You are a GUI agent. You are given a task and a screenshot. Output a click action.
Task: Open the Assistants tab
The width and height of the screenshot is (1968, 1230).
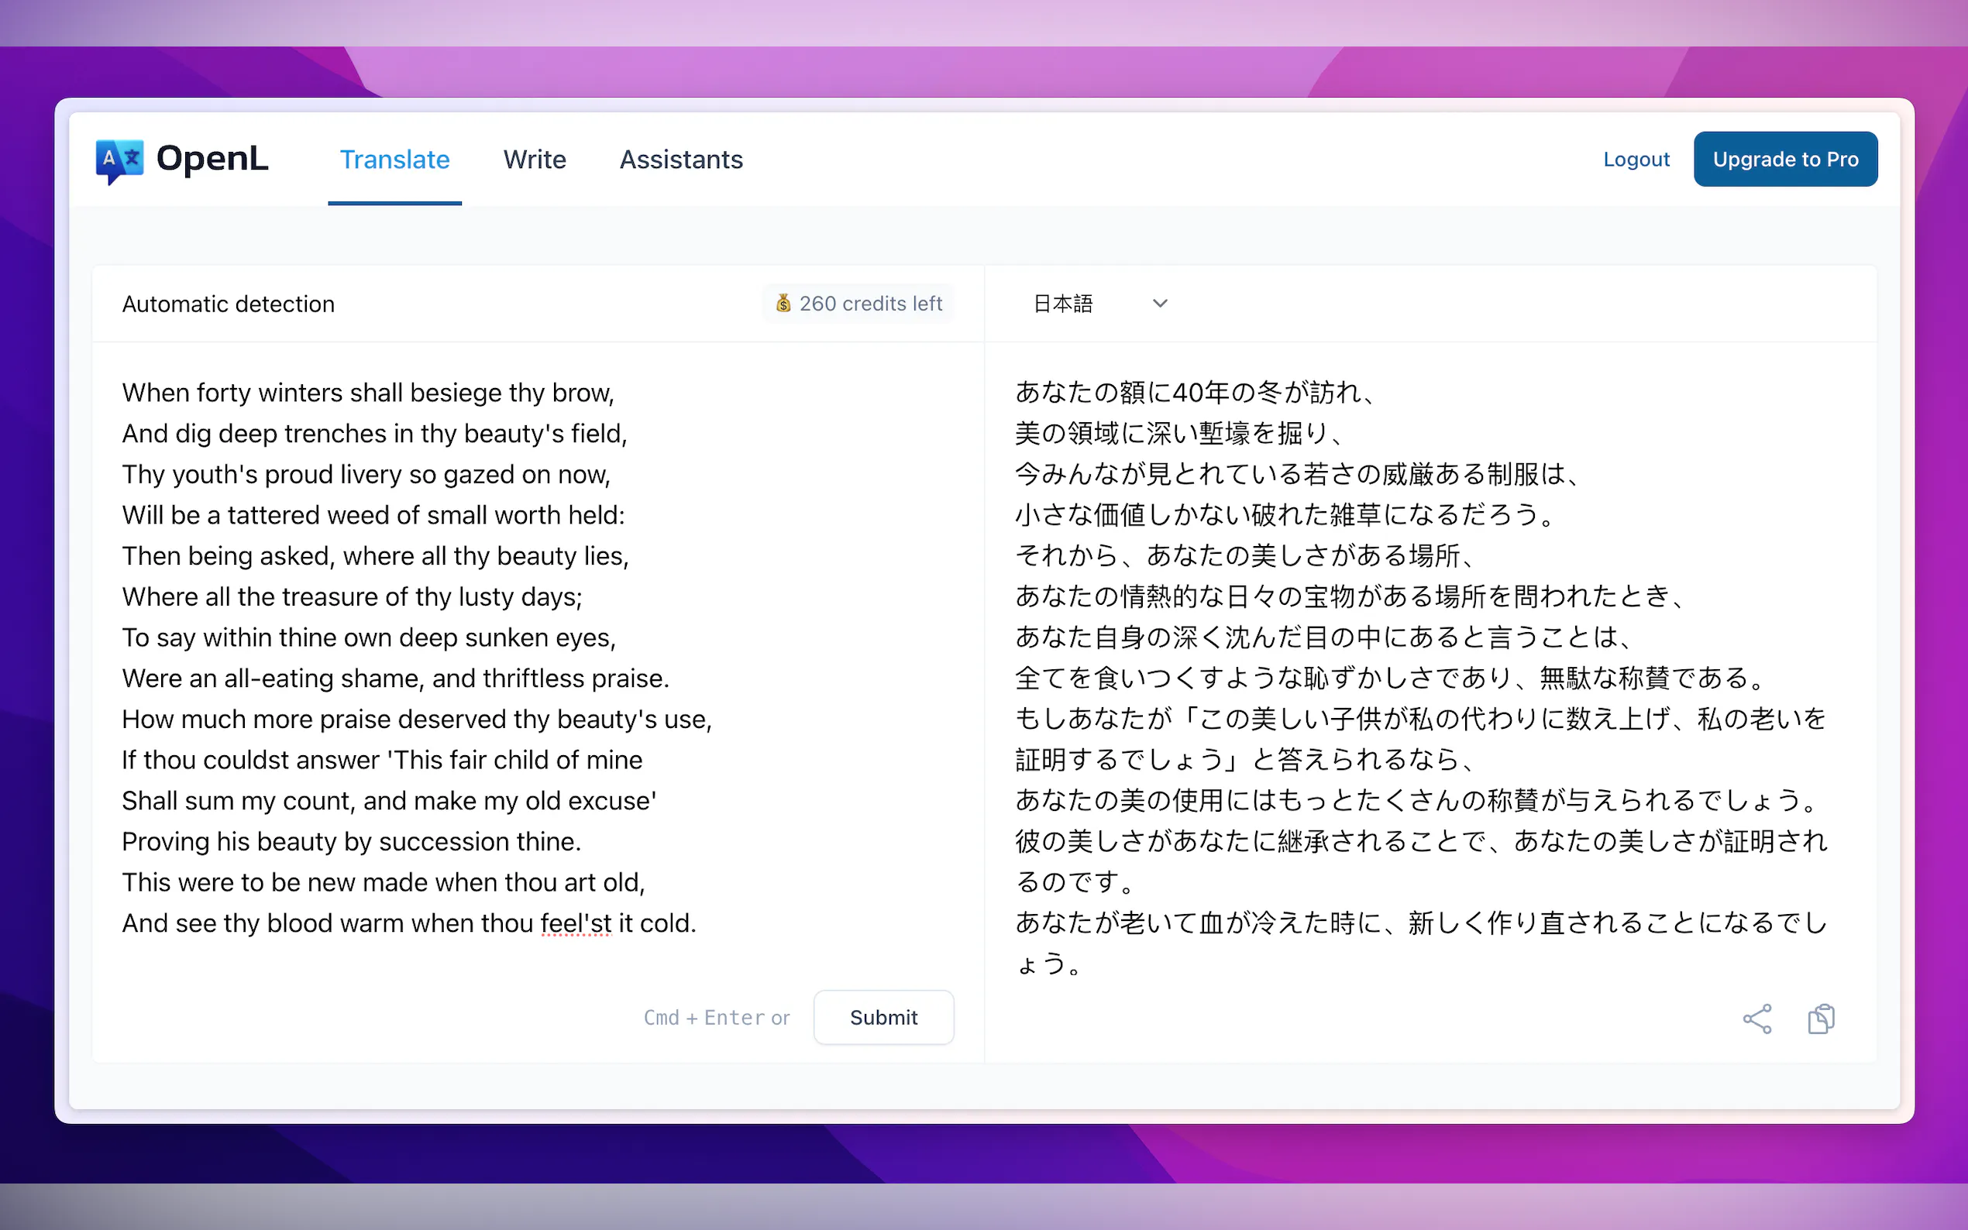pyautogui.click(x=681, y=160)
